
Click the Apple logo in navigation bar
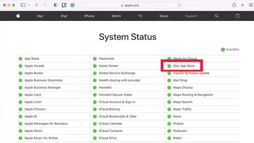pyautogui.click(x=18, y=16)
